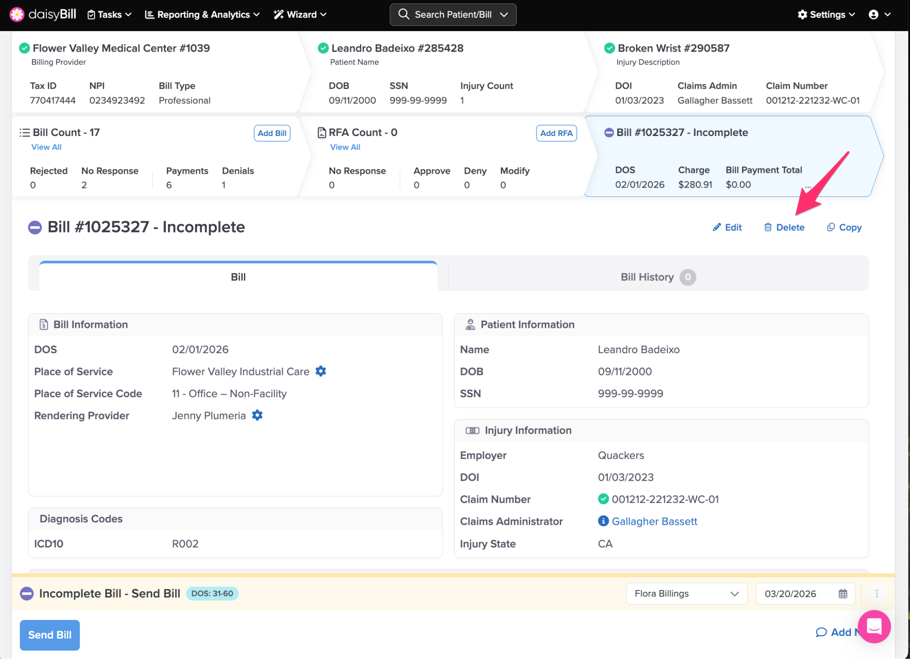The width and height of the screenshot is (910, 659).
Task: Open the Tasks menu
Action: [x=109, y=15]
